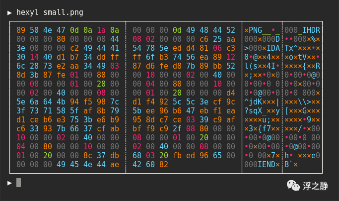339x201 pixels.
Task: Click the orange hex byte "bb"
Action: pyautogui.click(x=217, y=66)
